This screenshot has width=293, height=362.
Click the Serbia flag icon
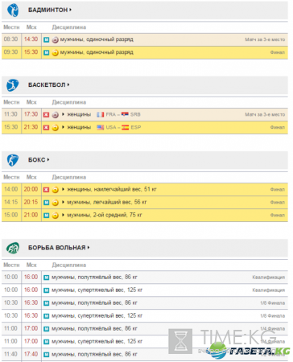125,114
